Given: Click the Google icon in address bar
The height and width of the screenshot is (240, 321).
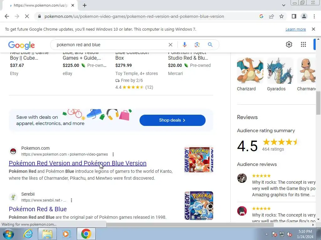Looking at the screenshot, I should coord(261,16).
